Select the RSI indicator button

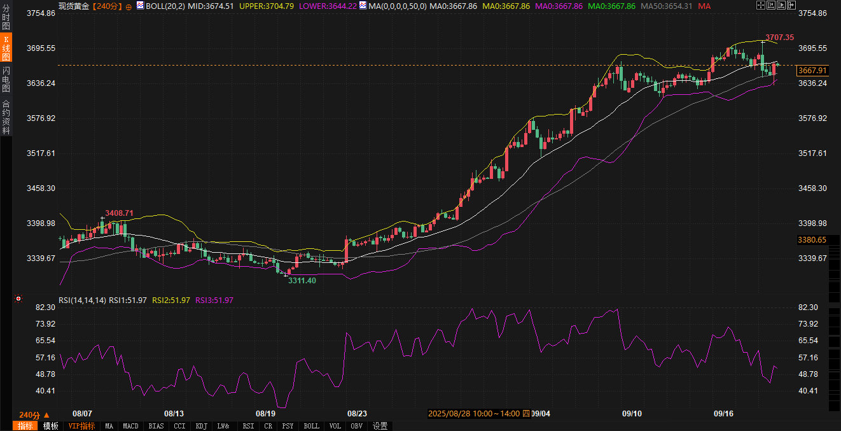point(248,426)
